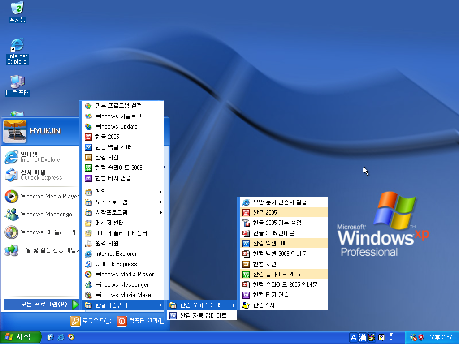Launch Internet Explorer from Quick Launch
Image resolution: width=459 pixels, height=344 pixels.
[61, 337]
